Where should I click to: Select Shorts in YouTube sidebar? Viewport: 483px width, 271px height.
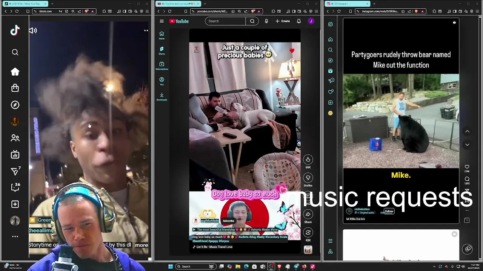(162, 51)
